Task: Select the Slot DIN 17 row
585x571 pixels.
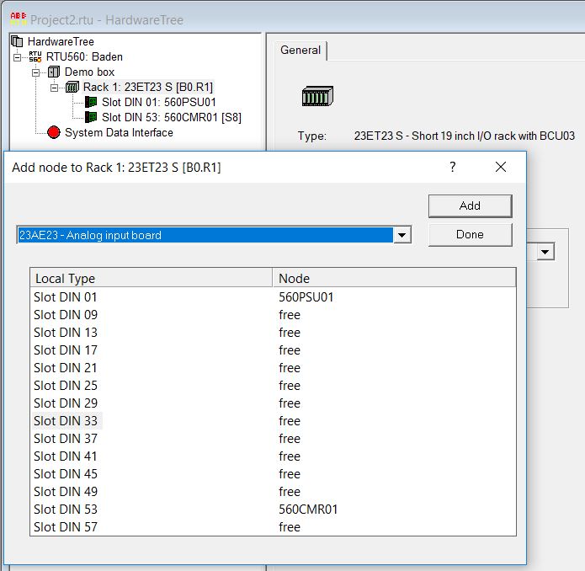Action: pyautogui.click(x=273, y=350)
